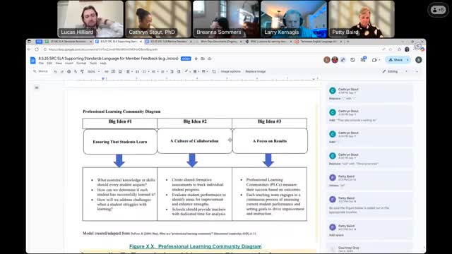The width and height of the screenshot is (452, 254).
Task: Open the Format menu
Action: [x=81, y=63]
